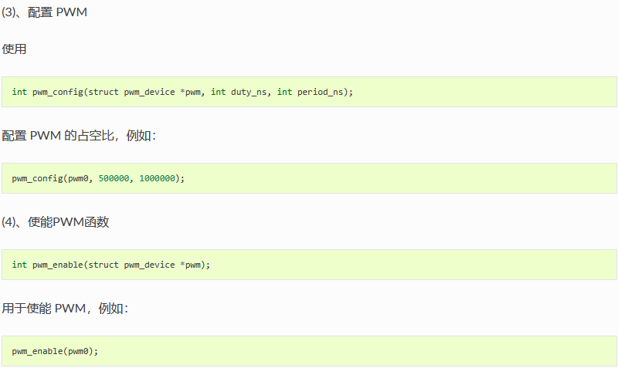Screen dimensions: 618x368
Task: Click the pwm_enable(pwm0); example code block
Action: point(309,351)
